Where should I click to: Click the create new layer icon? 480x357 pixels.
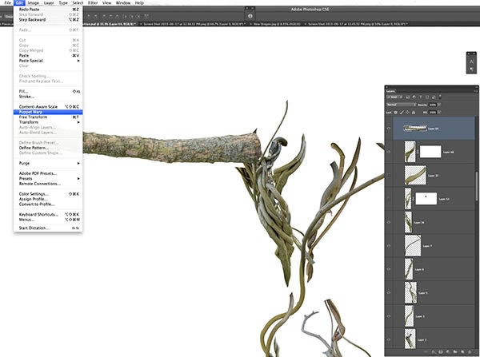click(463, 350)
